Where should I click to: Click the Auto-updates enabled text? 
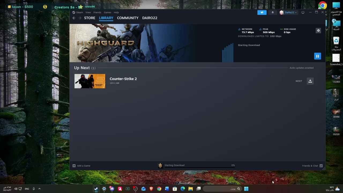pos(301,68)
